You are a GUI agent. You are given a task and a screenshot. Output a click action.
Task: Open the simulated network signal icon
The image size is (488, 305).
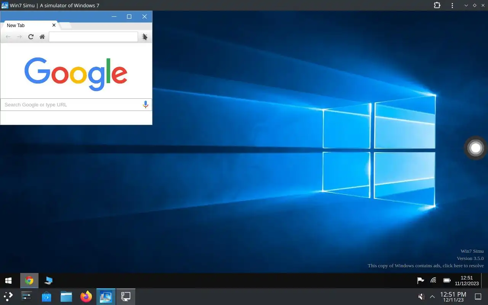click(x=433, y=281)
